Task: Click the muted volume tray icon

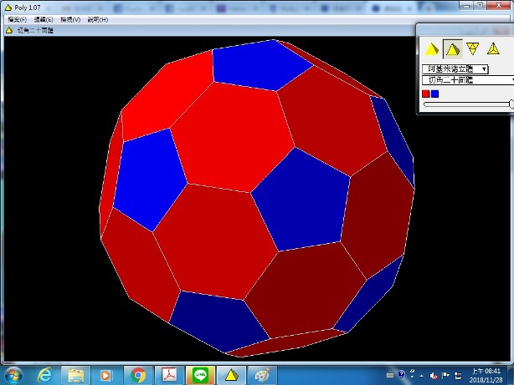Action: click(434, 376)
